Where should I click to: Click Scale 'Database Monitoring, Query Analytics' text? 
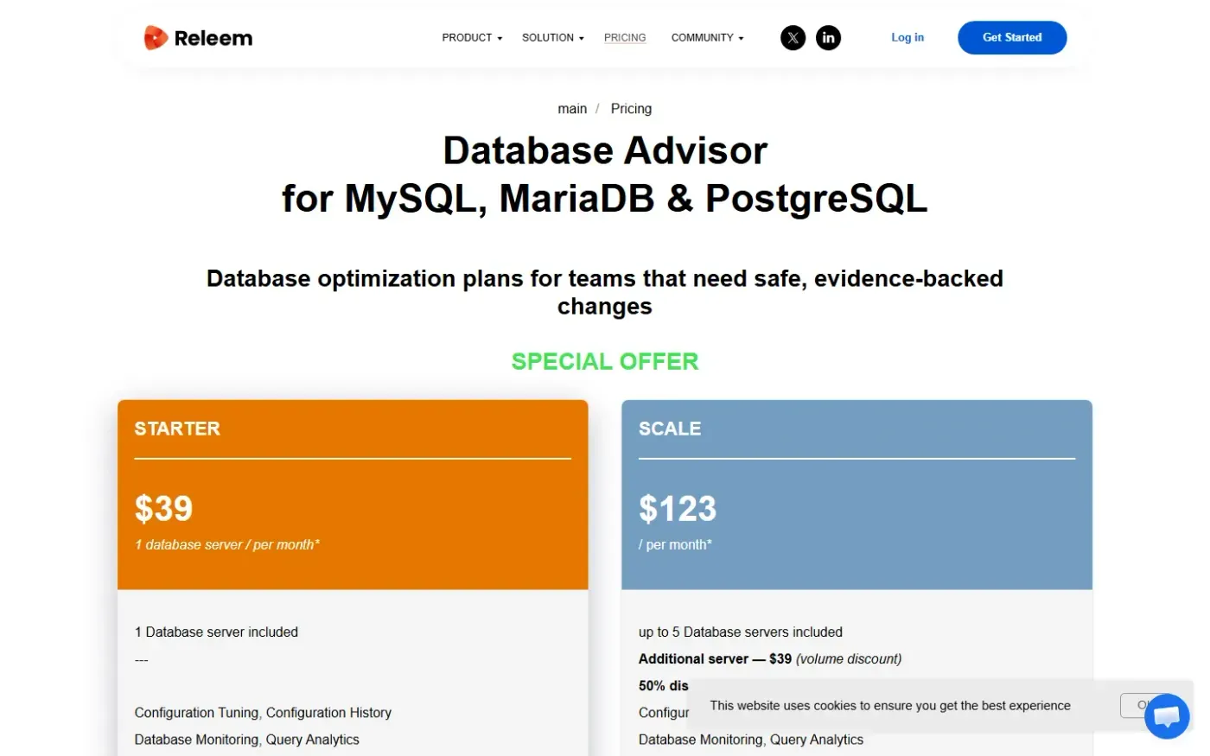pos(751,740)
